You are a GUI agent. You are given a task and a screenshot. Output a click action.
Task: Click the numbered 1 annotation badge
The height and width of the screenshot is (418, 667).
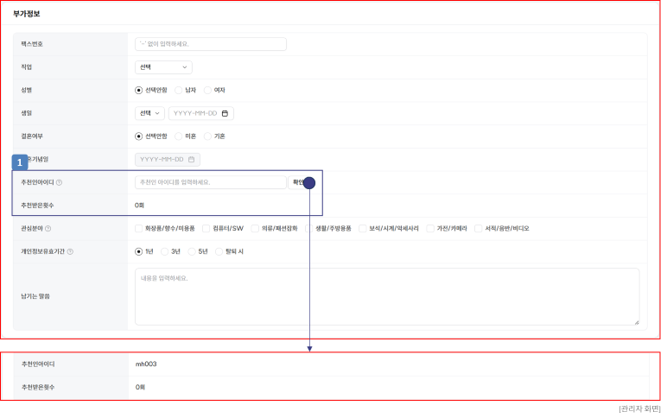point(20,162)
